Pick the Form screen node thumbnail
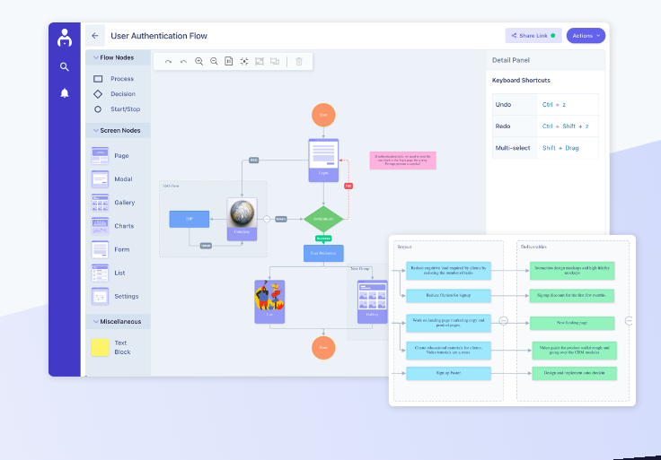661x460 pixels. pyautogui.click(x=100, y=249)
